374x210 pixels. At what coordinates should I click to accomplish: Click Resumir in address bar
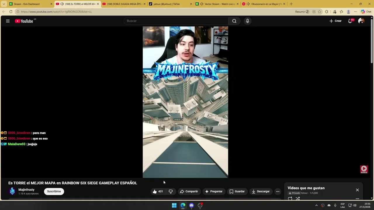pos(302,12)
